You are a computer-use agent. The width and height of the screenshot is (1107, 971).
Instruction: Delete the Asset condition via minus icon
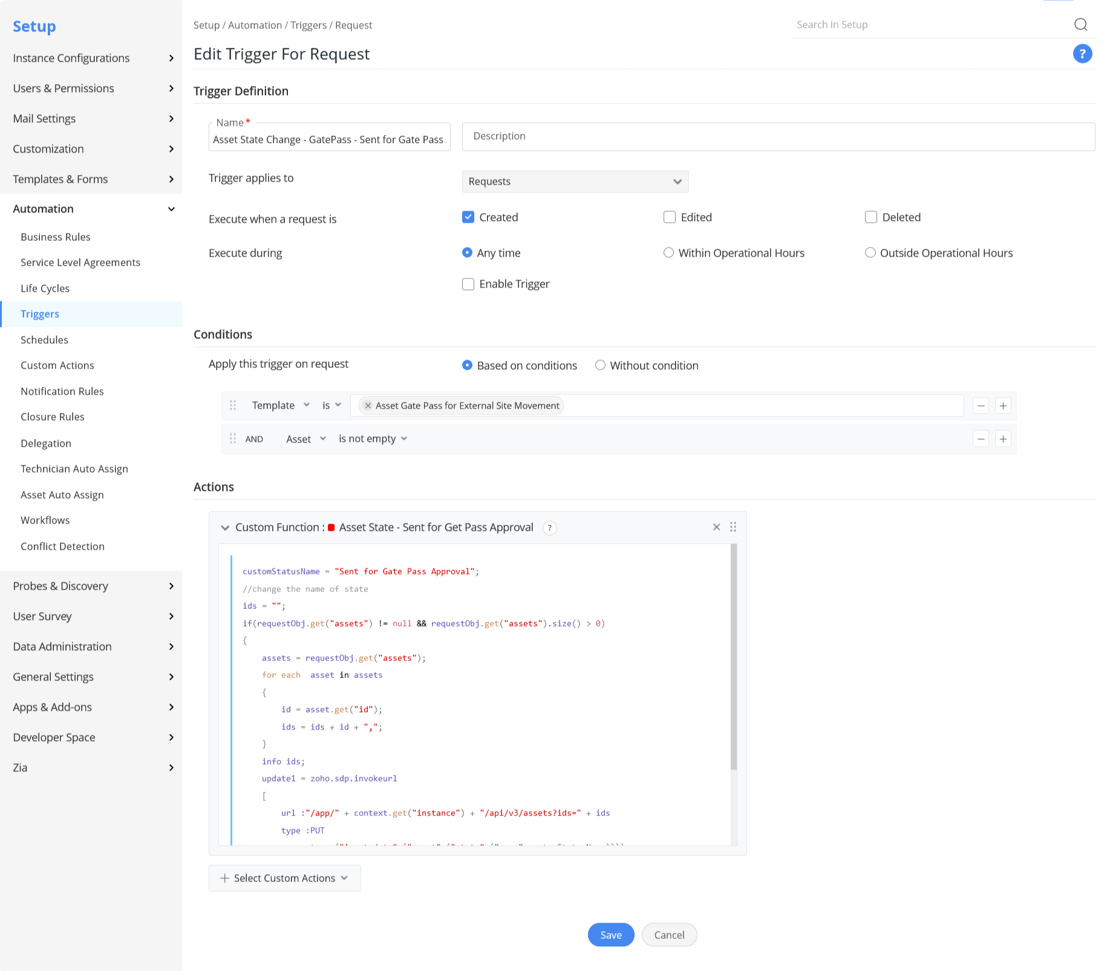981,439
